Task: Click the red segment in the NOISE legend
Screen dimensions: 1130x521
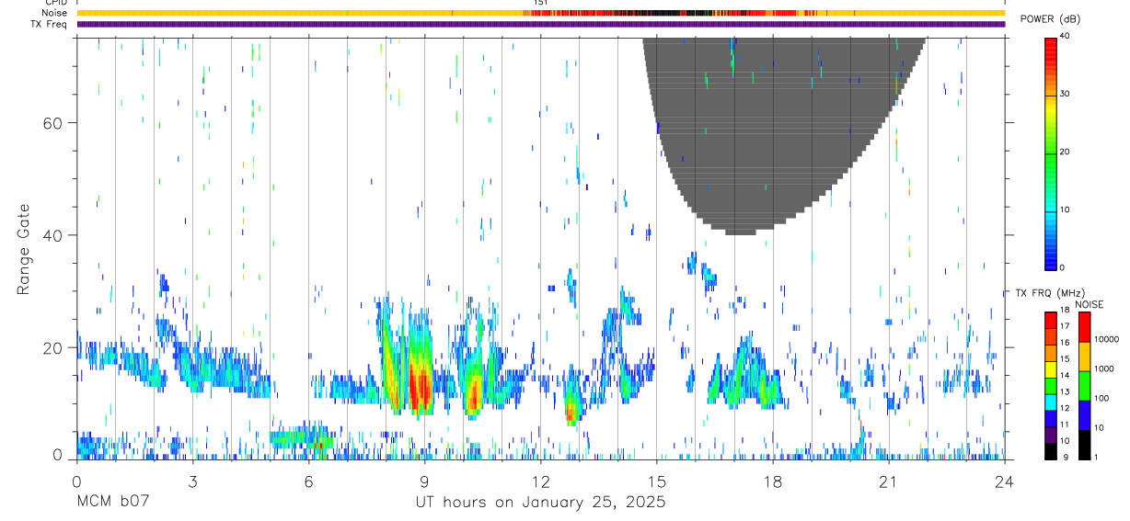Action: pos(1085,327)
